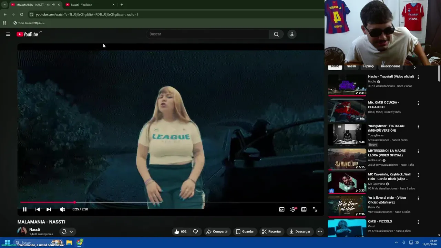This screenshot has height=248, width=441.
Task: Start voice search with microphone icon
Action: coord(292,34)
